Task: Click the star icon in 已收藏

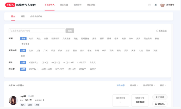Action: tap(157, 97)
